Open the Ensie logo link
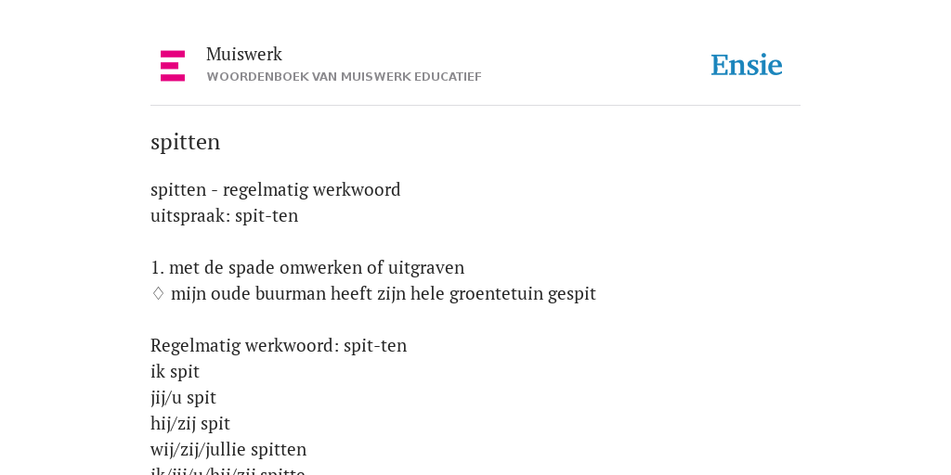 (x=747, y=66)
